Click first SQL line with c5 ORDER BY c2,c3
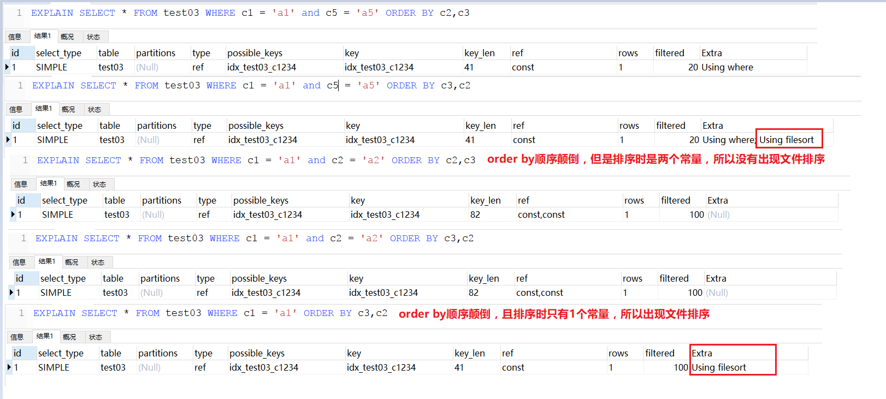The width and height of the screenshot is (886, 399). 250,13
